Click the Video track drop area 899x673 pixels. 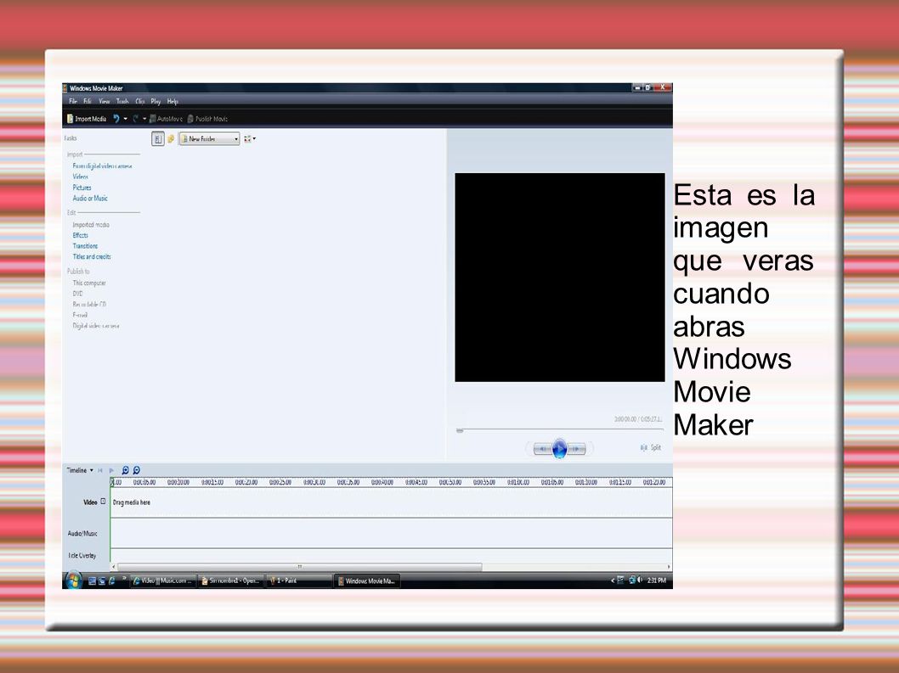click(x=391, y=502)
